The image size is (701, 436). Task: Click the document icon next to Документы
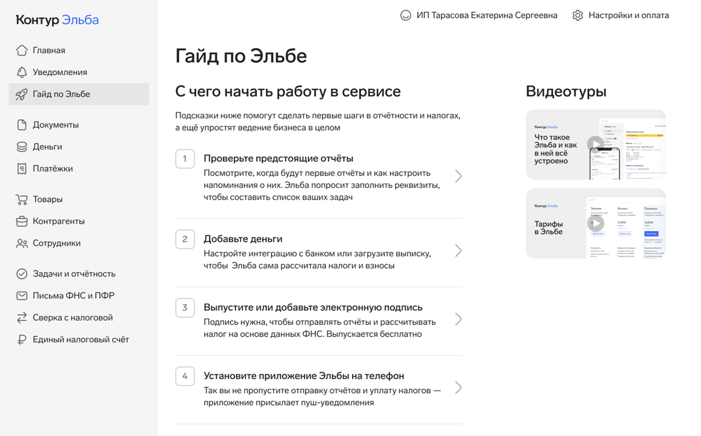point(22,125)
